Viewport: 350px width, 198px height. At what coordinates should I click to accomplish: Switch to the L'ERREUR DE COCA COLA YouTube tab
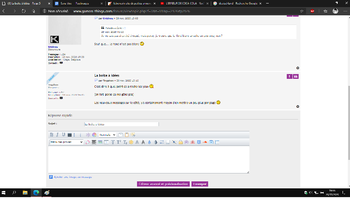coord(184,4)
